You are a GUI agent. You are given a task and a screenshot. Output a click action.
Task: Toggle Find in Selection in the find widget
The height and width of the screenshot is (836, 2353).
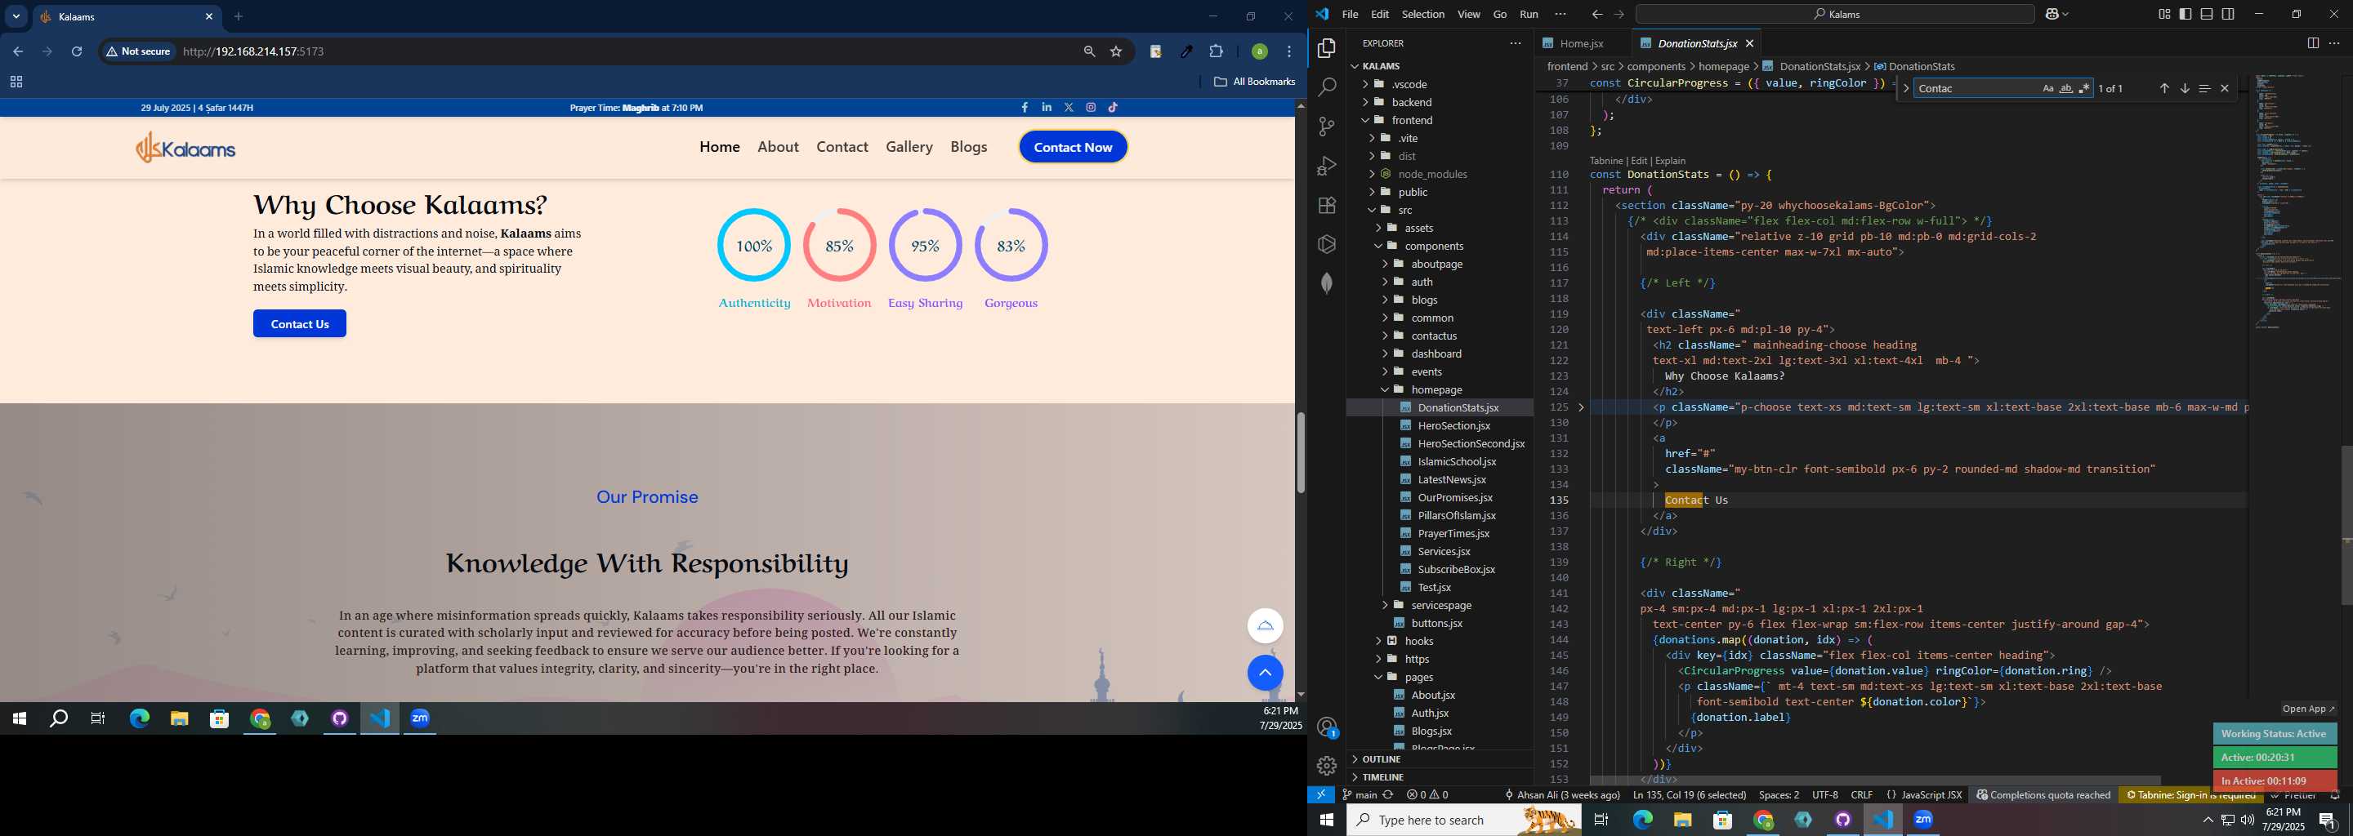[x=2204, y=88]
